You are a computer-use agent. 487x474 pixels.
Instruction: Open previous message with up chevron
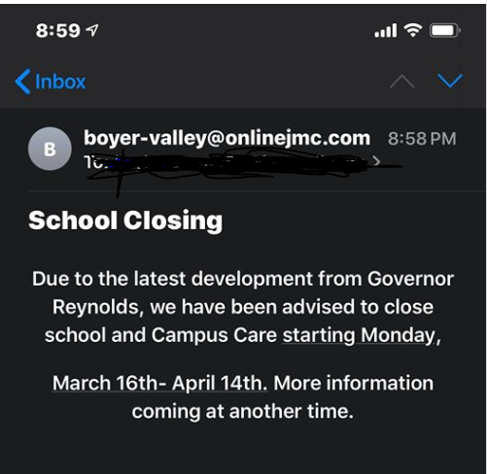click(x=401, y=82)
